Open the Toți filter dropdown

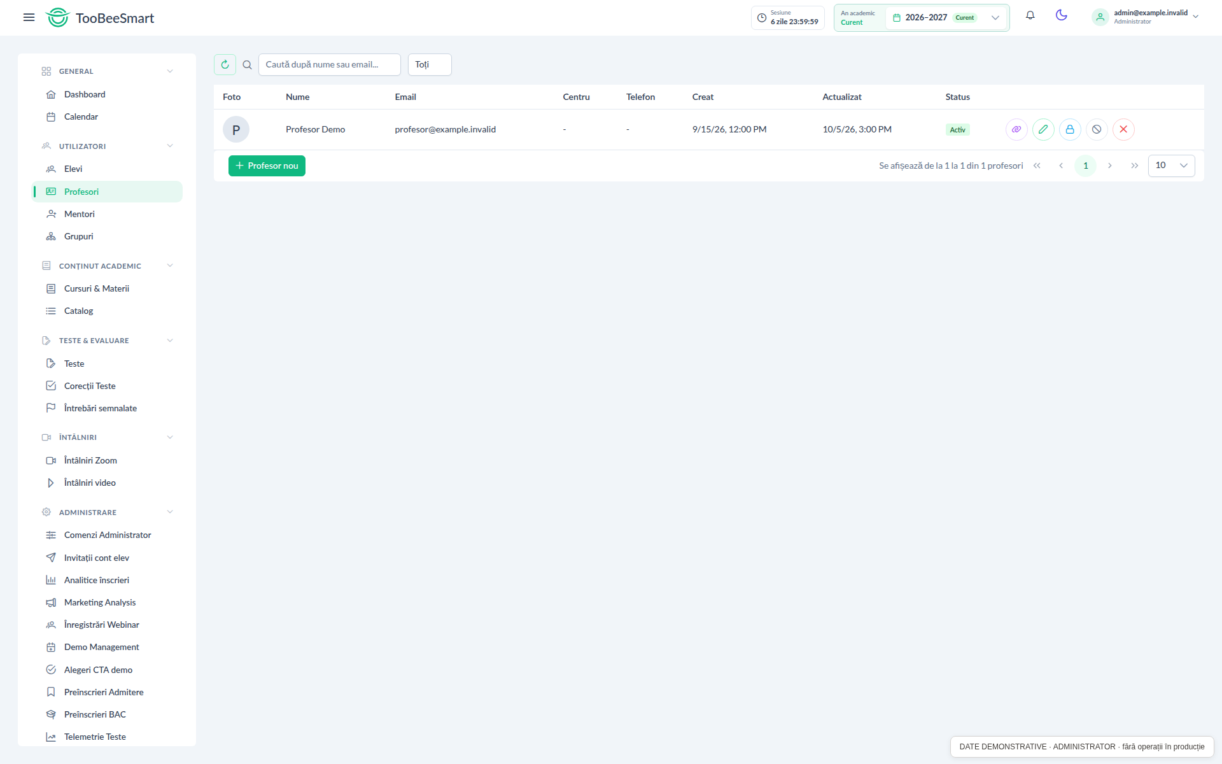point(430,64)
